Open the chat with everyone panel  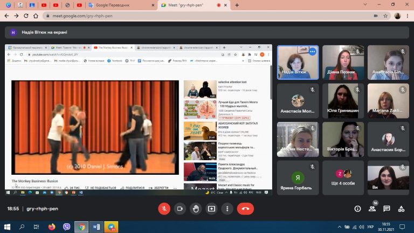(387, 209)
